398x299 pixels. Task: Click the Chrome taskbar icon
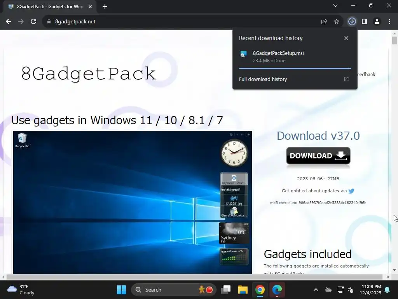[260, 290]
